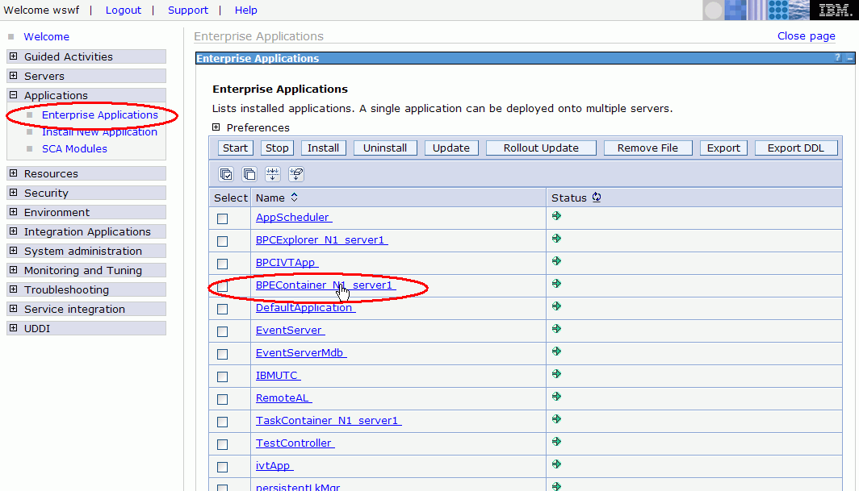This screenshot has width=859, height=491.
Task: Show the filter view icon
Action: [x=273, y=174]
